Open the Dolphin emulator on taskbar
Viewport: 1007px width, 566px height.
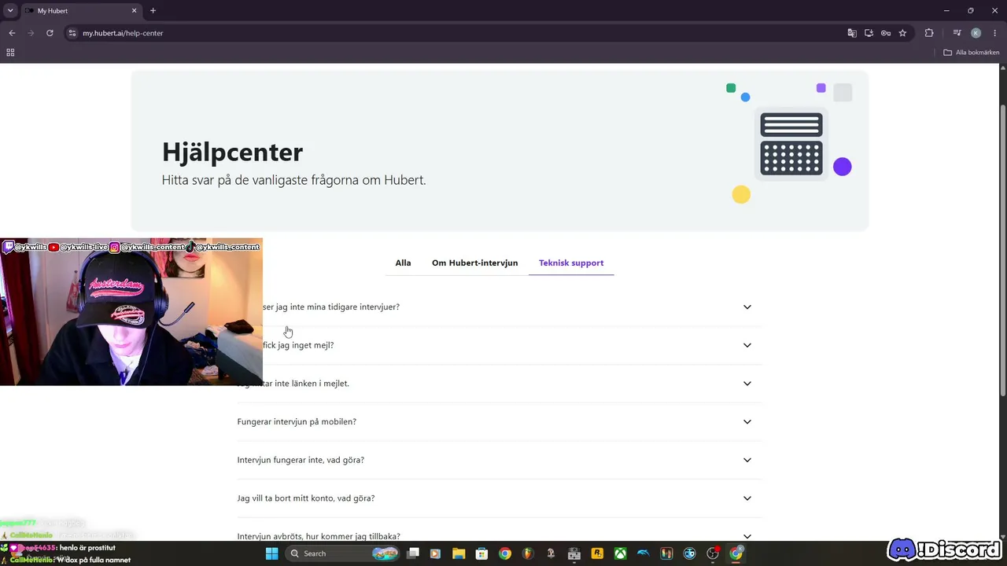[x=644, y=553]
